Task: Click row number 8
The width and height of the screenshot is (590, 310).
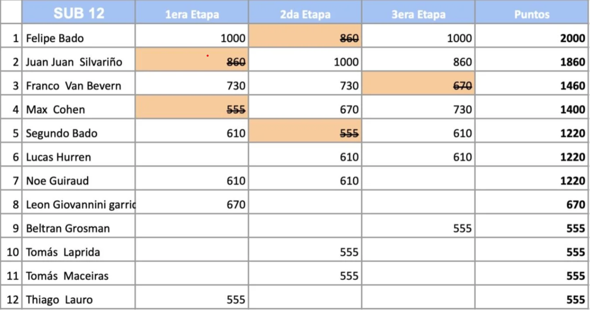Action: [x=11, y=202]
